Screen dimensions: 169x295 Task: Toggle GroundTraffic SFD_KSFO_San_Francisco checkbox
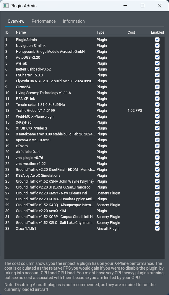pyautogui.click(x=157, y=187)
